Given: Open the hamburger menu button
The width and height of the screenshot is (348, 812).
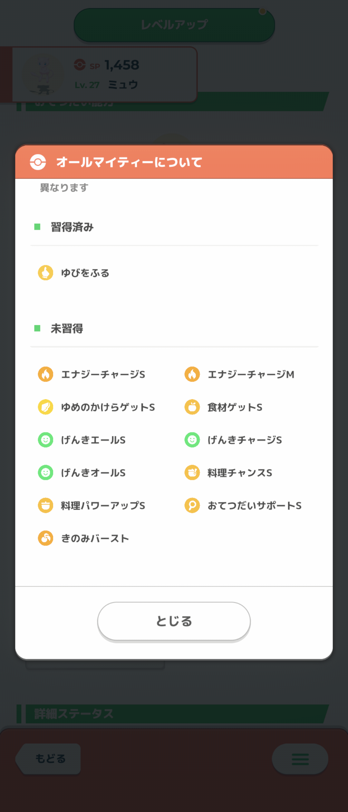Looking at the screenshot, I should tap(300, 759).
